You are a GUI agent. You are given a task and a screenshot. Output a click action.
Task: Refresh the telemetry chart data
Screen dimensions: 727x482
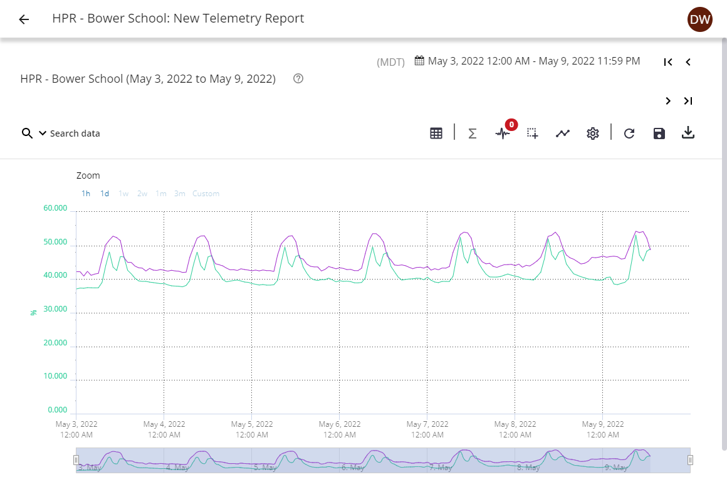click(629, 133)
